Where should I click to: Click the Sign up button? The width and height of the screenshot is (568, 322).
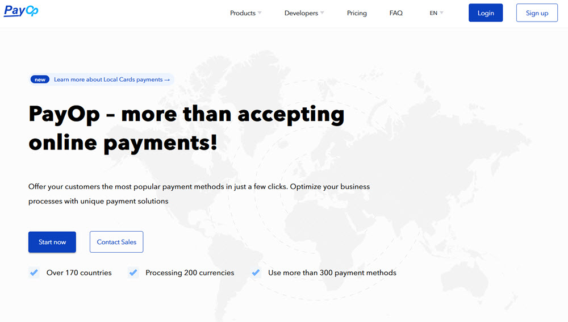537,12
